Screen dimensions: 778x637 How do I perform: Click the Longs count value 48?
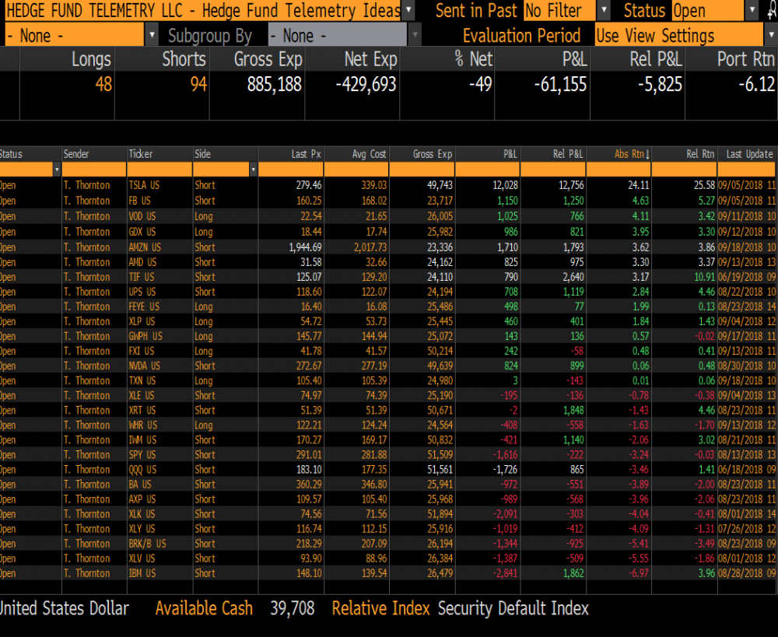103,84
